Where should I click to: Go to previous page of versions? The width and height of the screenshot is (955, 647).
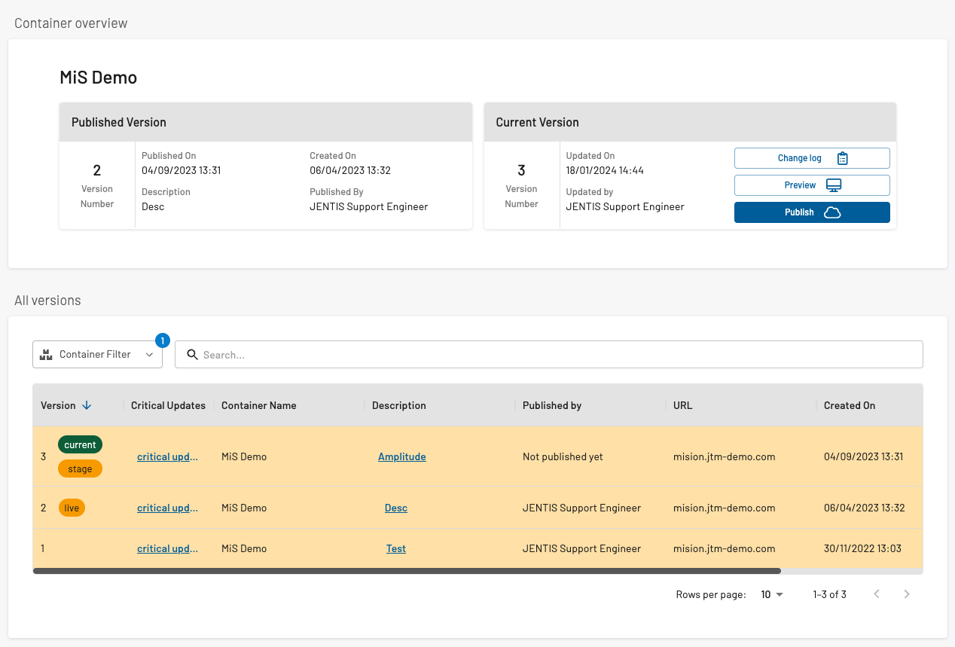876,594
